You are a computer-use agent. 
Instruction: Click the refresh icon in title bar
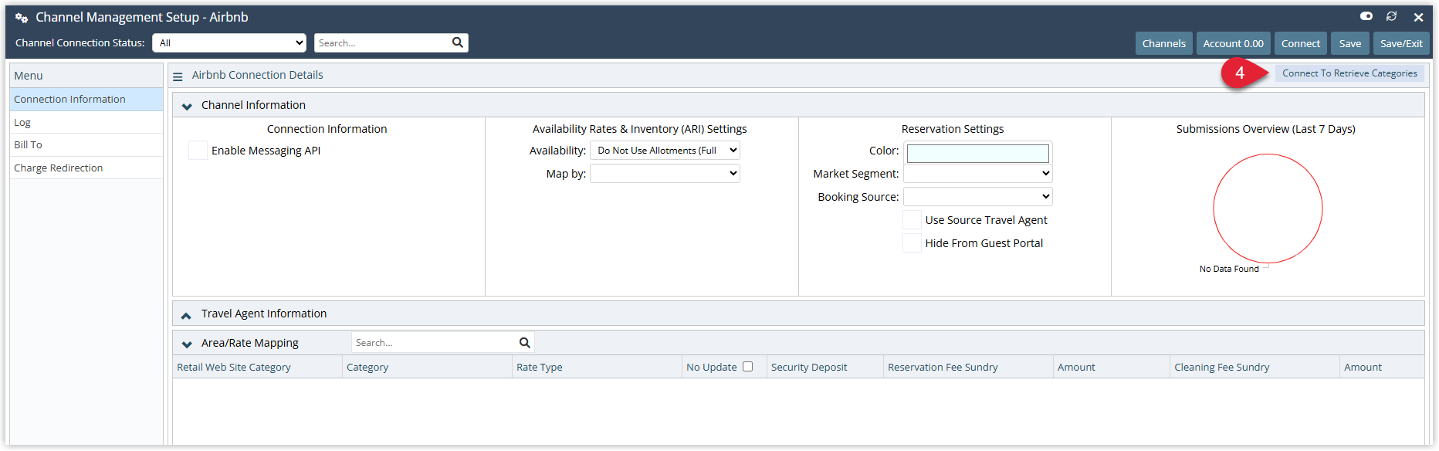click(x=1391, y=16)
